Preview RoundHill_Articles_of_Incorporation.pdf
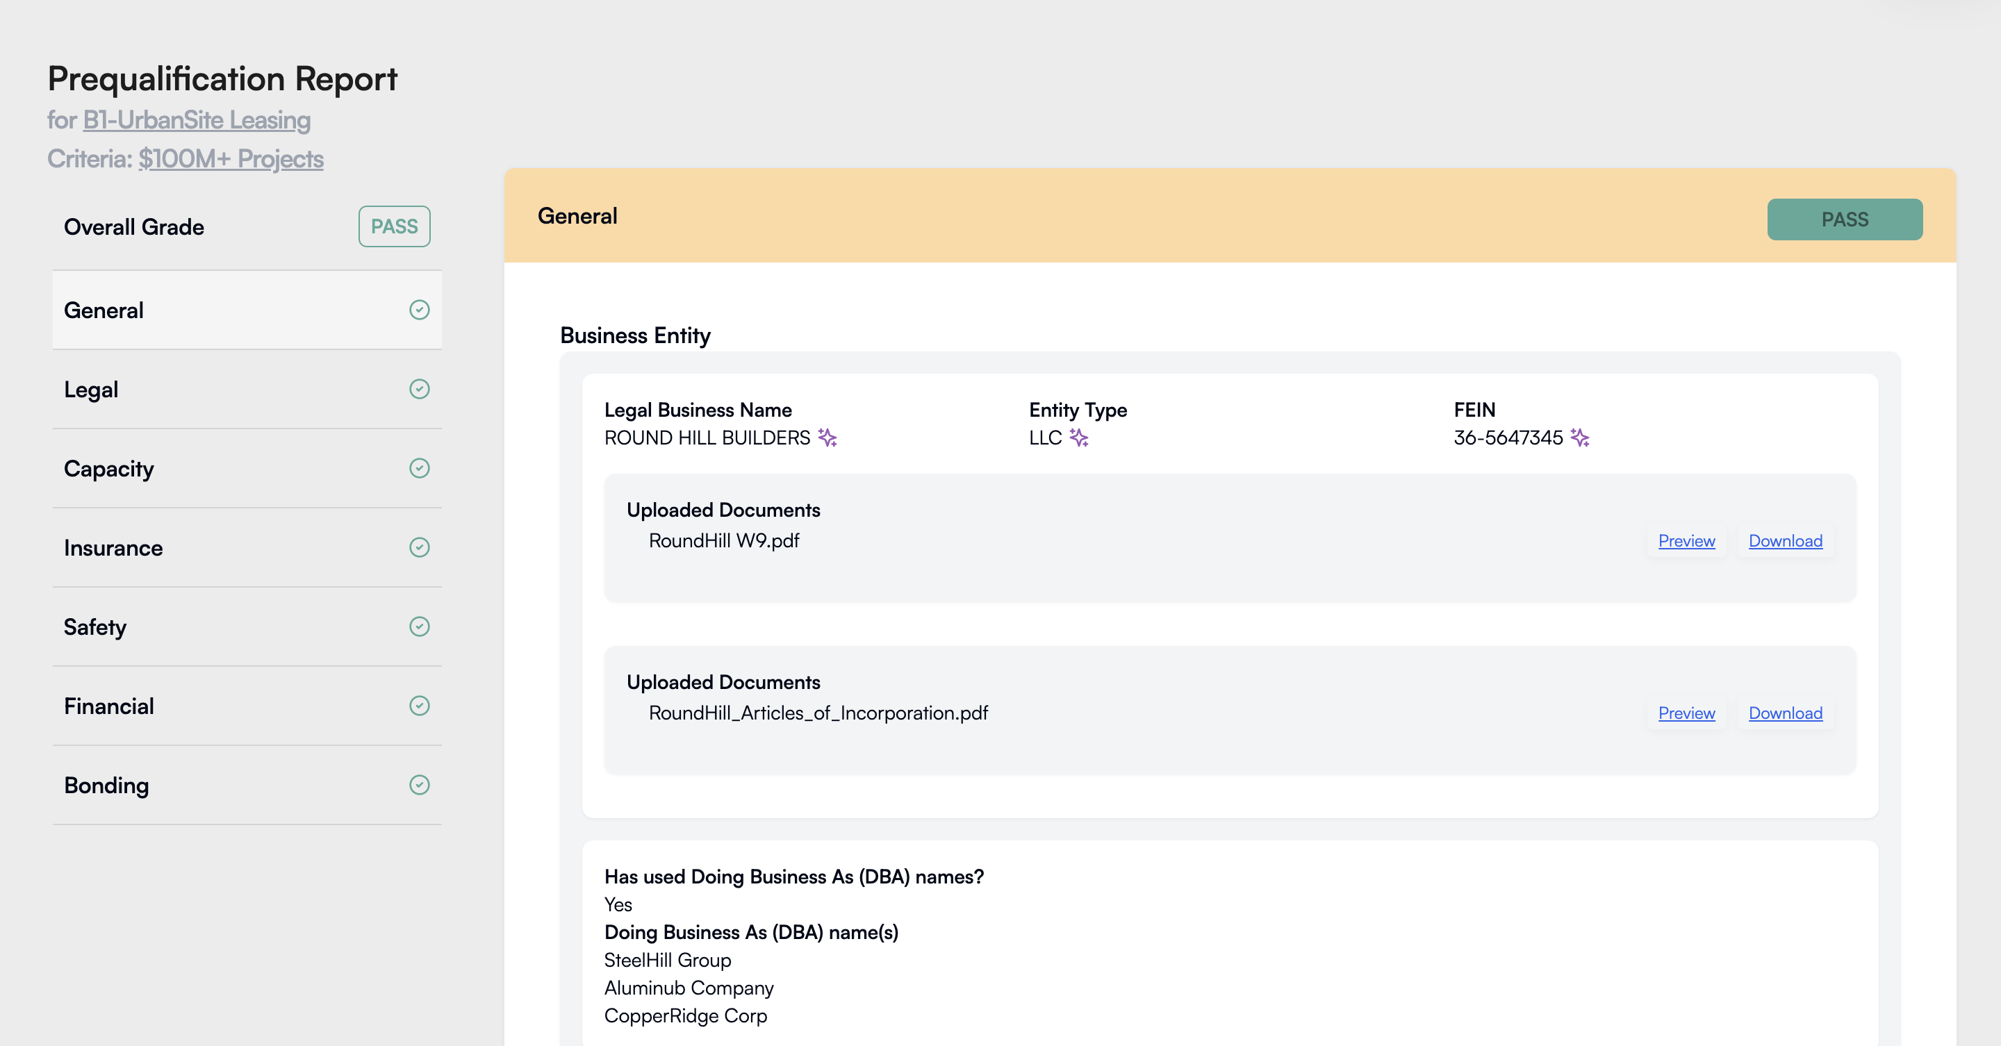Image resolution: width=2001 pixels, height=1046 pixels. coord(1686,713)
